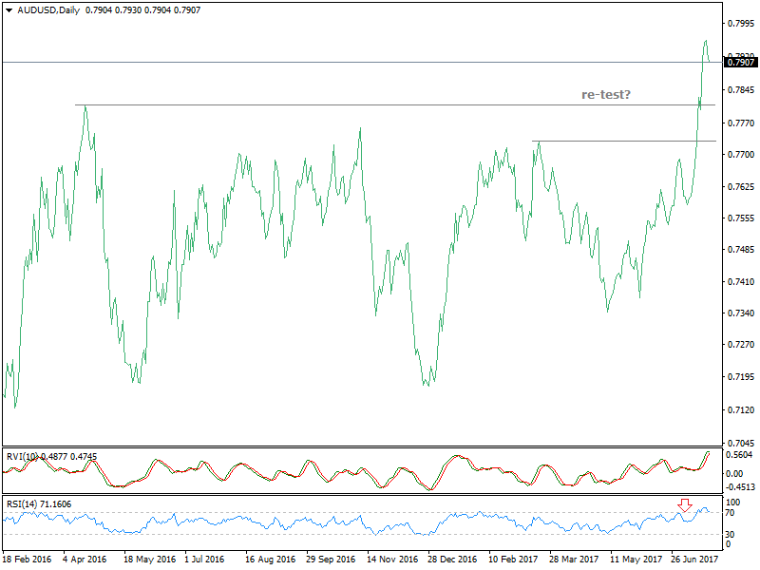Click the 0.7120 price axis label
This screenshot has height=570, width=760.
pos(741,410)
